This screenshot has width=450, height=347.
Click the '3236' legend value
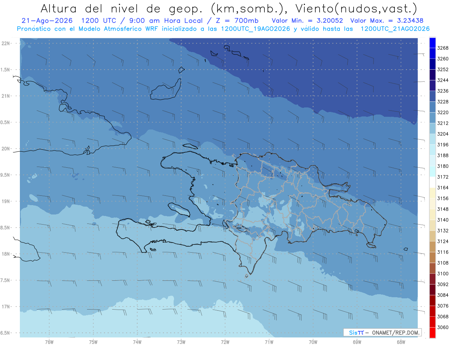point(443,91)
